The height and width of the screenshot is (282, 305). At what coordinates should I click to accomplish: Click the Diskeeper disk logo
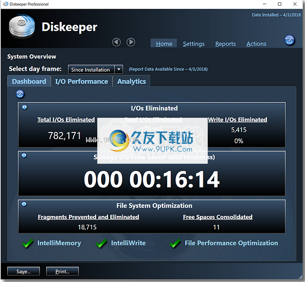(22, 26)
